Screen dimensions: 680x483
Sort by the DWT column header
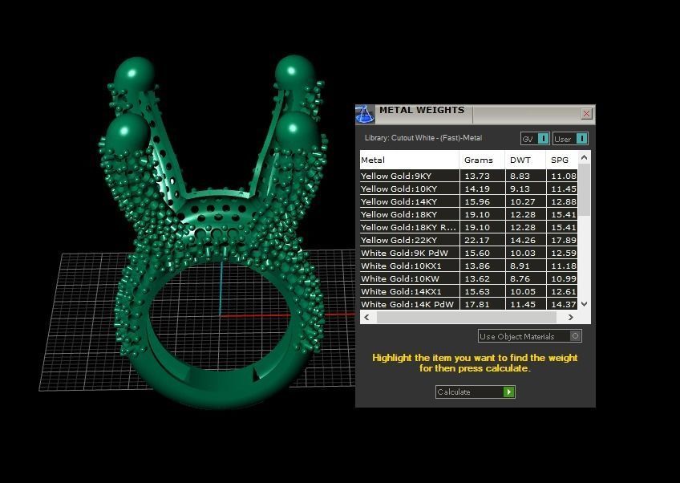525,160
